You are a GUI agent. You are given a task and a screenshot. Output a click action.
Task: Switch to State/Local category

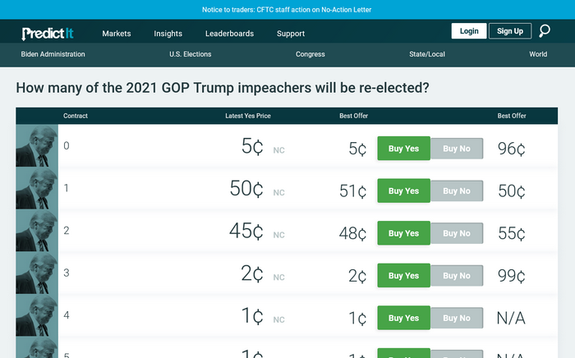coord(427,54)
